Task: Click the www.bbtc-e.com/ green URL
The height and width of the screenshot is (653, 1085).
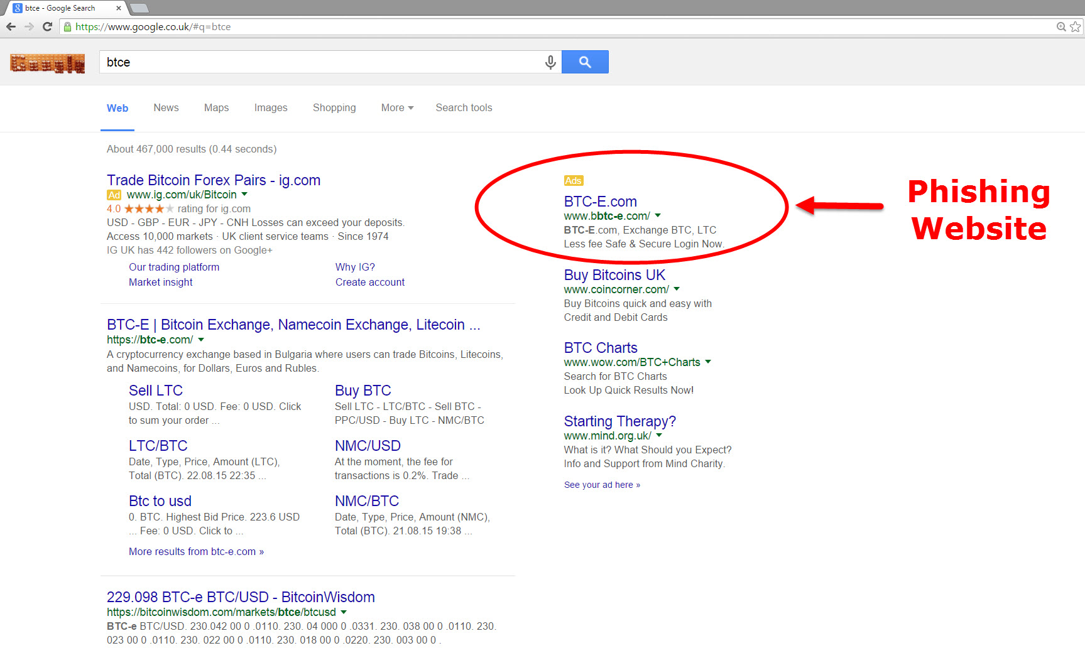Action: [x=607, y=216]
